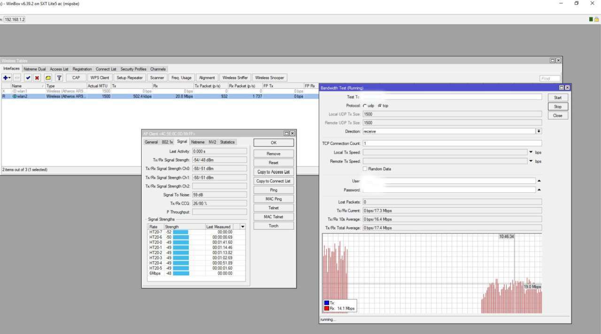
Task: Click the wlan2 interface row icon
Action: 14,96
